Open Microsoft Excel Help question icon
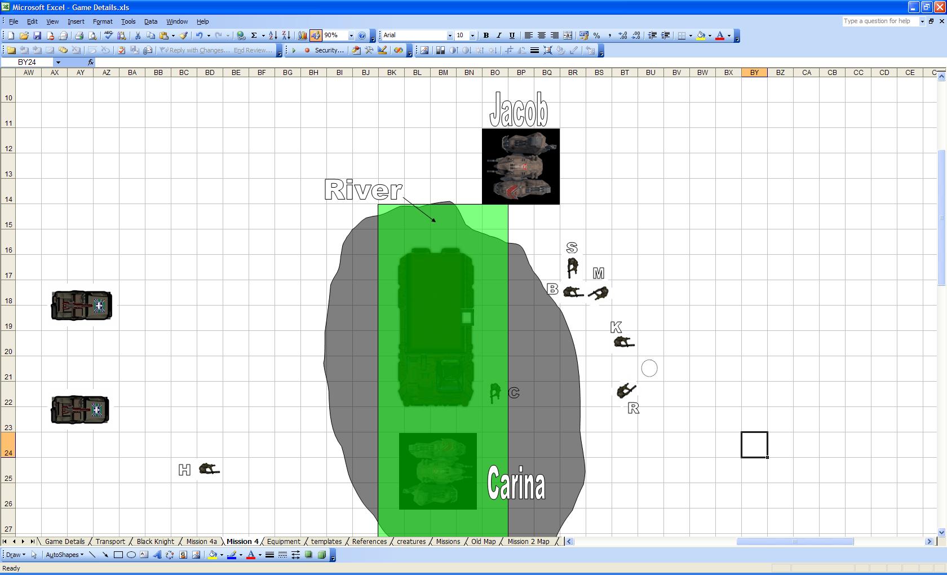Screen dimensions: 947x575 pos(362,36)
